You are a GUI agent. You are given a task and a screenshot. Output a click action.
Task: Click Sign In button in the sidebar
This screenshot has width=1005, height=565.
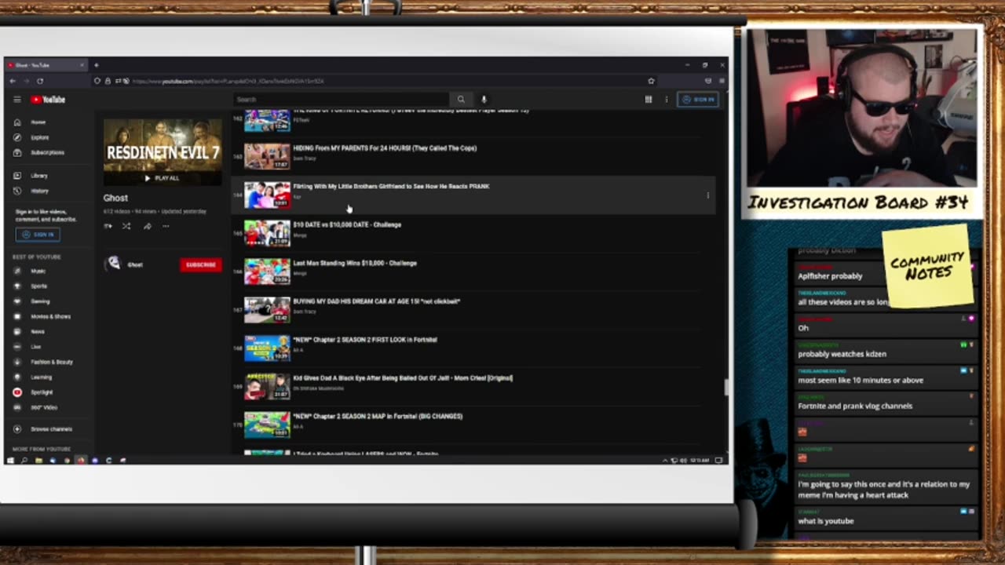point(38,235)
